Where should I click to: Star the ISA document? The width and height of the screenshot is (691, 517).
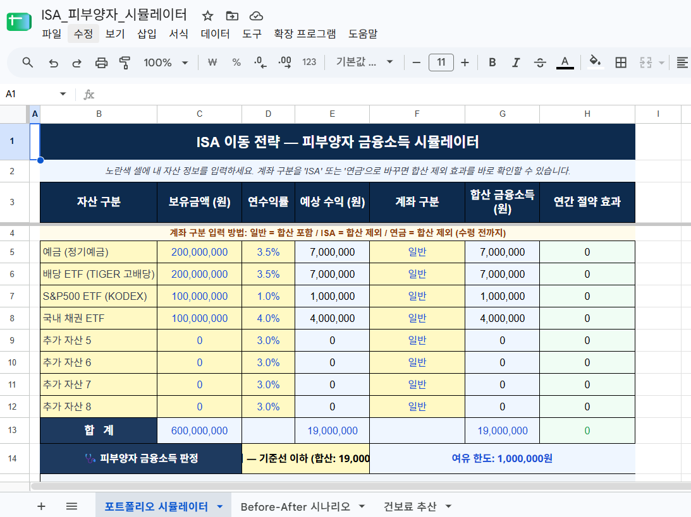point(207,16)
